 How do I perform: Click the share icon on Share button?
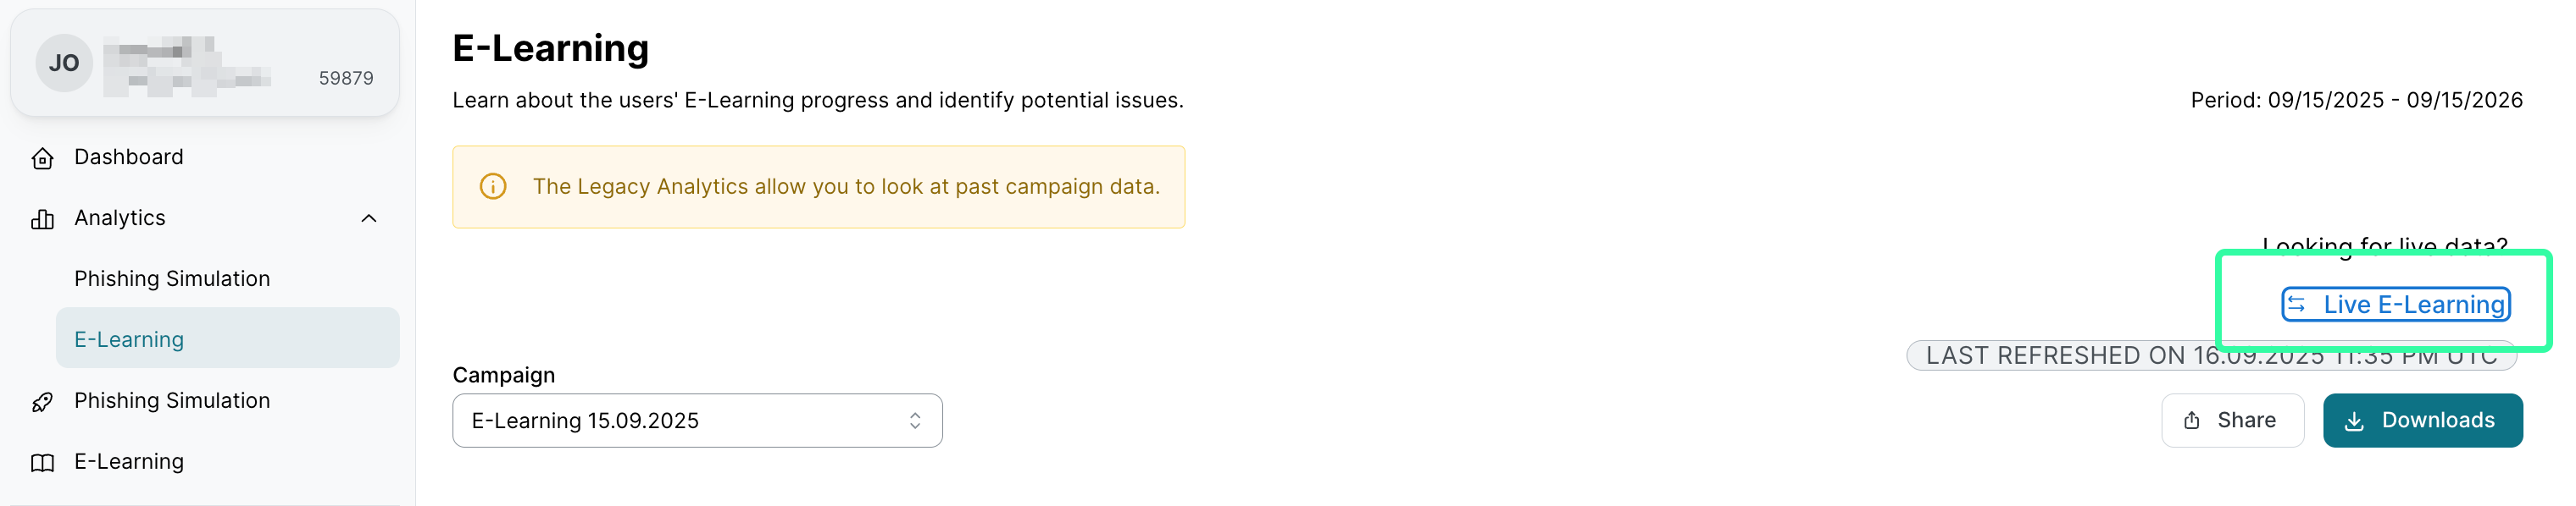[x=2191, y=421]
